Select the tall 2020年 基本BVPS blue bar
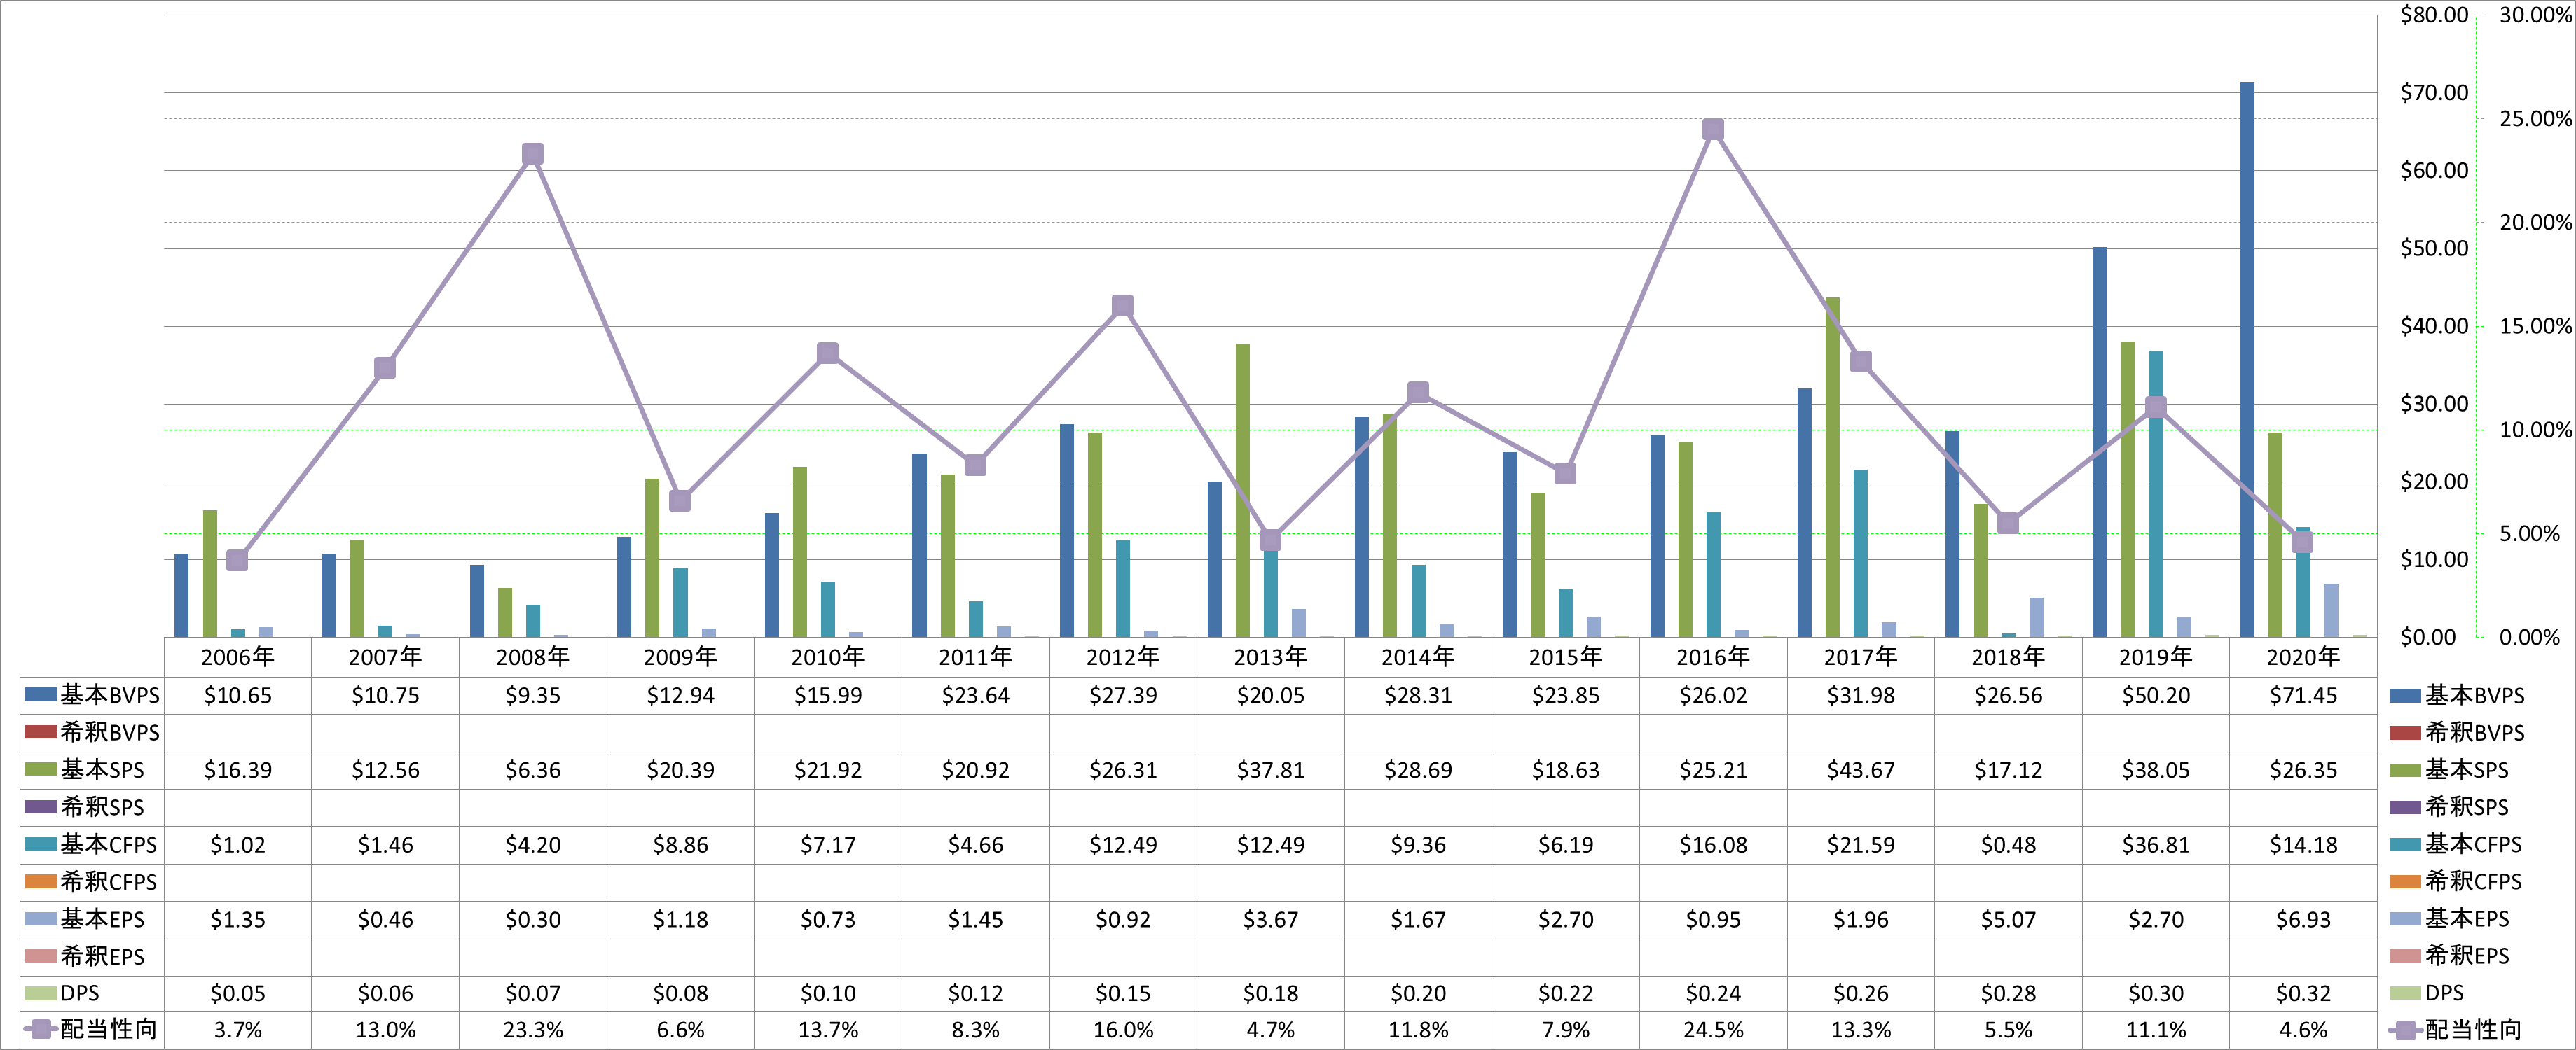 click(x=2247, y=360)
